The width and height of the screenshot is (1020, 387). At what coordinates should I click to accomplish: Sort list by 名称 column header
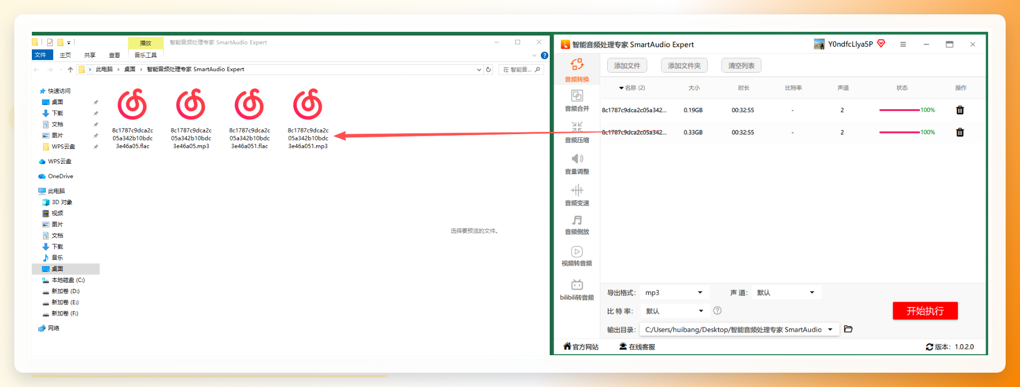[632, 88]
